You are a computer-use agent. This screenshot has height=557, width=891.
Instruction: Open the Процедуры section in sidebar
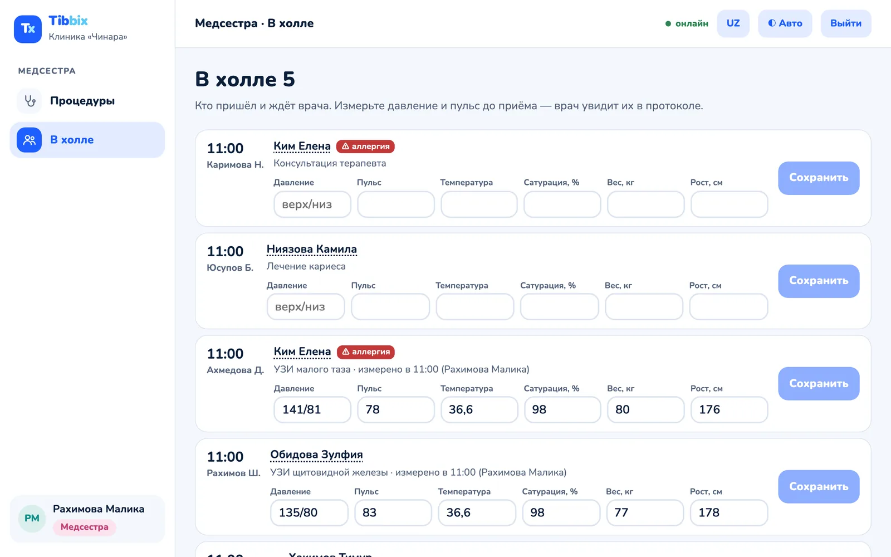pos(87,101)
